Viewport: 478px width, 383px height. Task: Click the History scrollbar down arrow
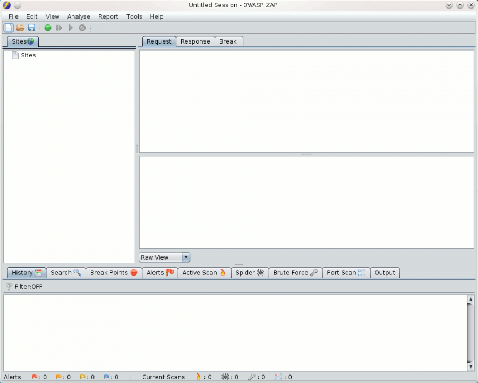470,367
